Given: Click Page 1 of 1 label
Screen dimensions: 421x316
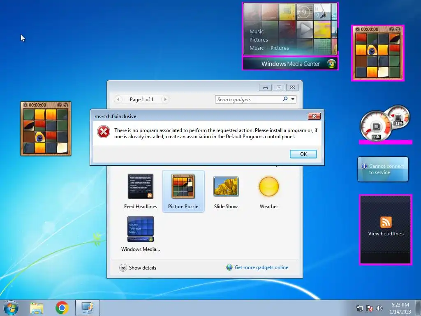Looking at the screenshot, I should pos(141,100).
